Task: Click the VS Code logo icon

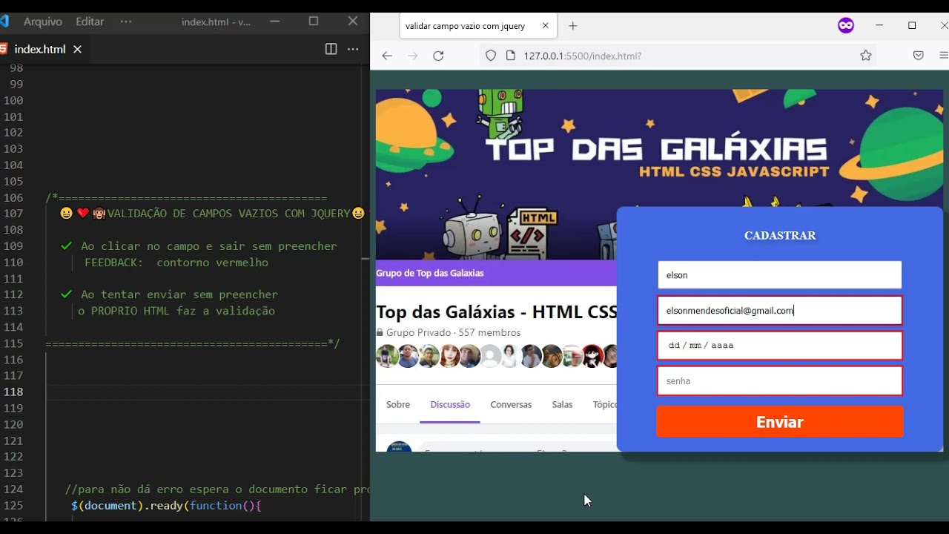Action: [4, 22]
